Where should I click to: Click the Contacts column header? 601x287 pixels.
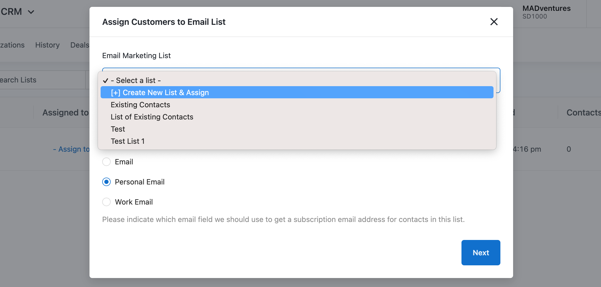[x=583, y=113]
